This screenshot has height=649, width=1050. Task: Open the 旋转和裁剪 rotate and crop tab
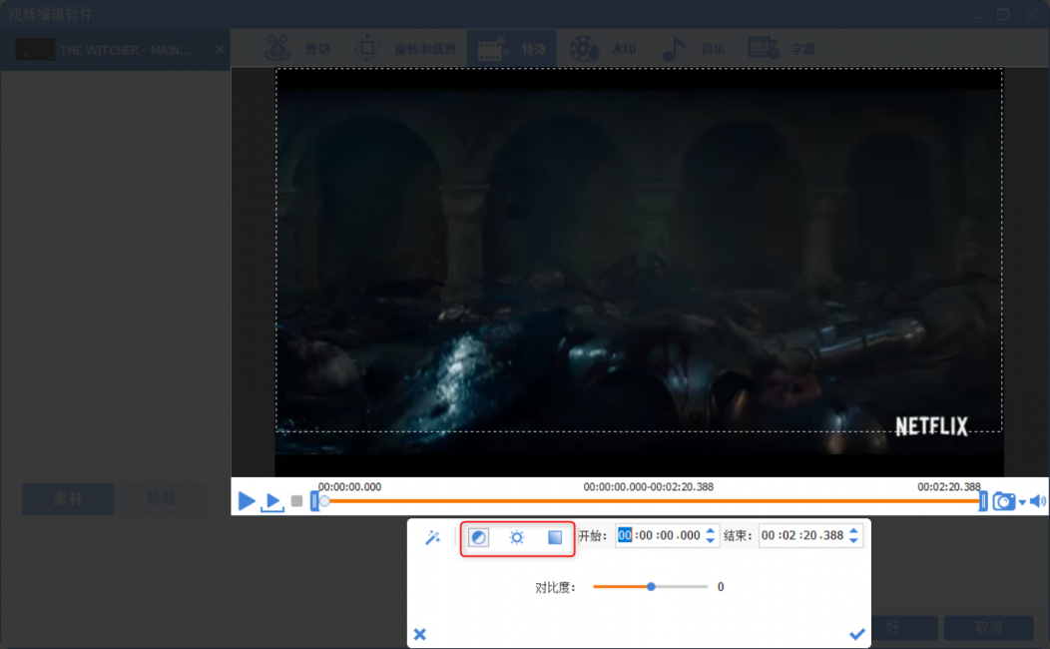(x=404, y=49)
